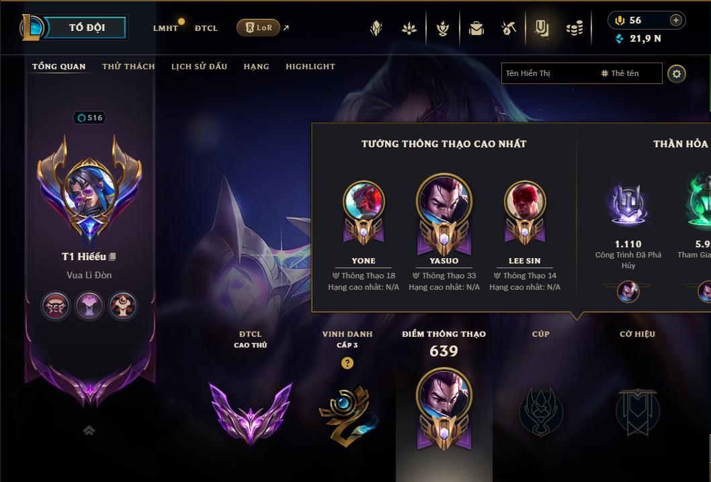Click the plus icon to buy RP
The height and width of the screenshot is (482, 711).
tap(675, 20)
